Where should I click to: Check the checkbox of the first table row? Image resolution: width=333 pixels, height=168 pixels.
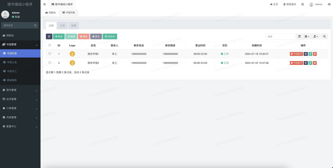50,54
